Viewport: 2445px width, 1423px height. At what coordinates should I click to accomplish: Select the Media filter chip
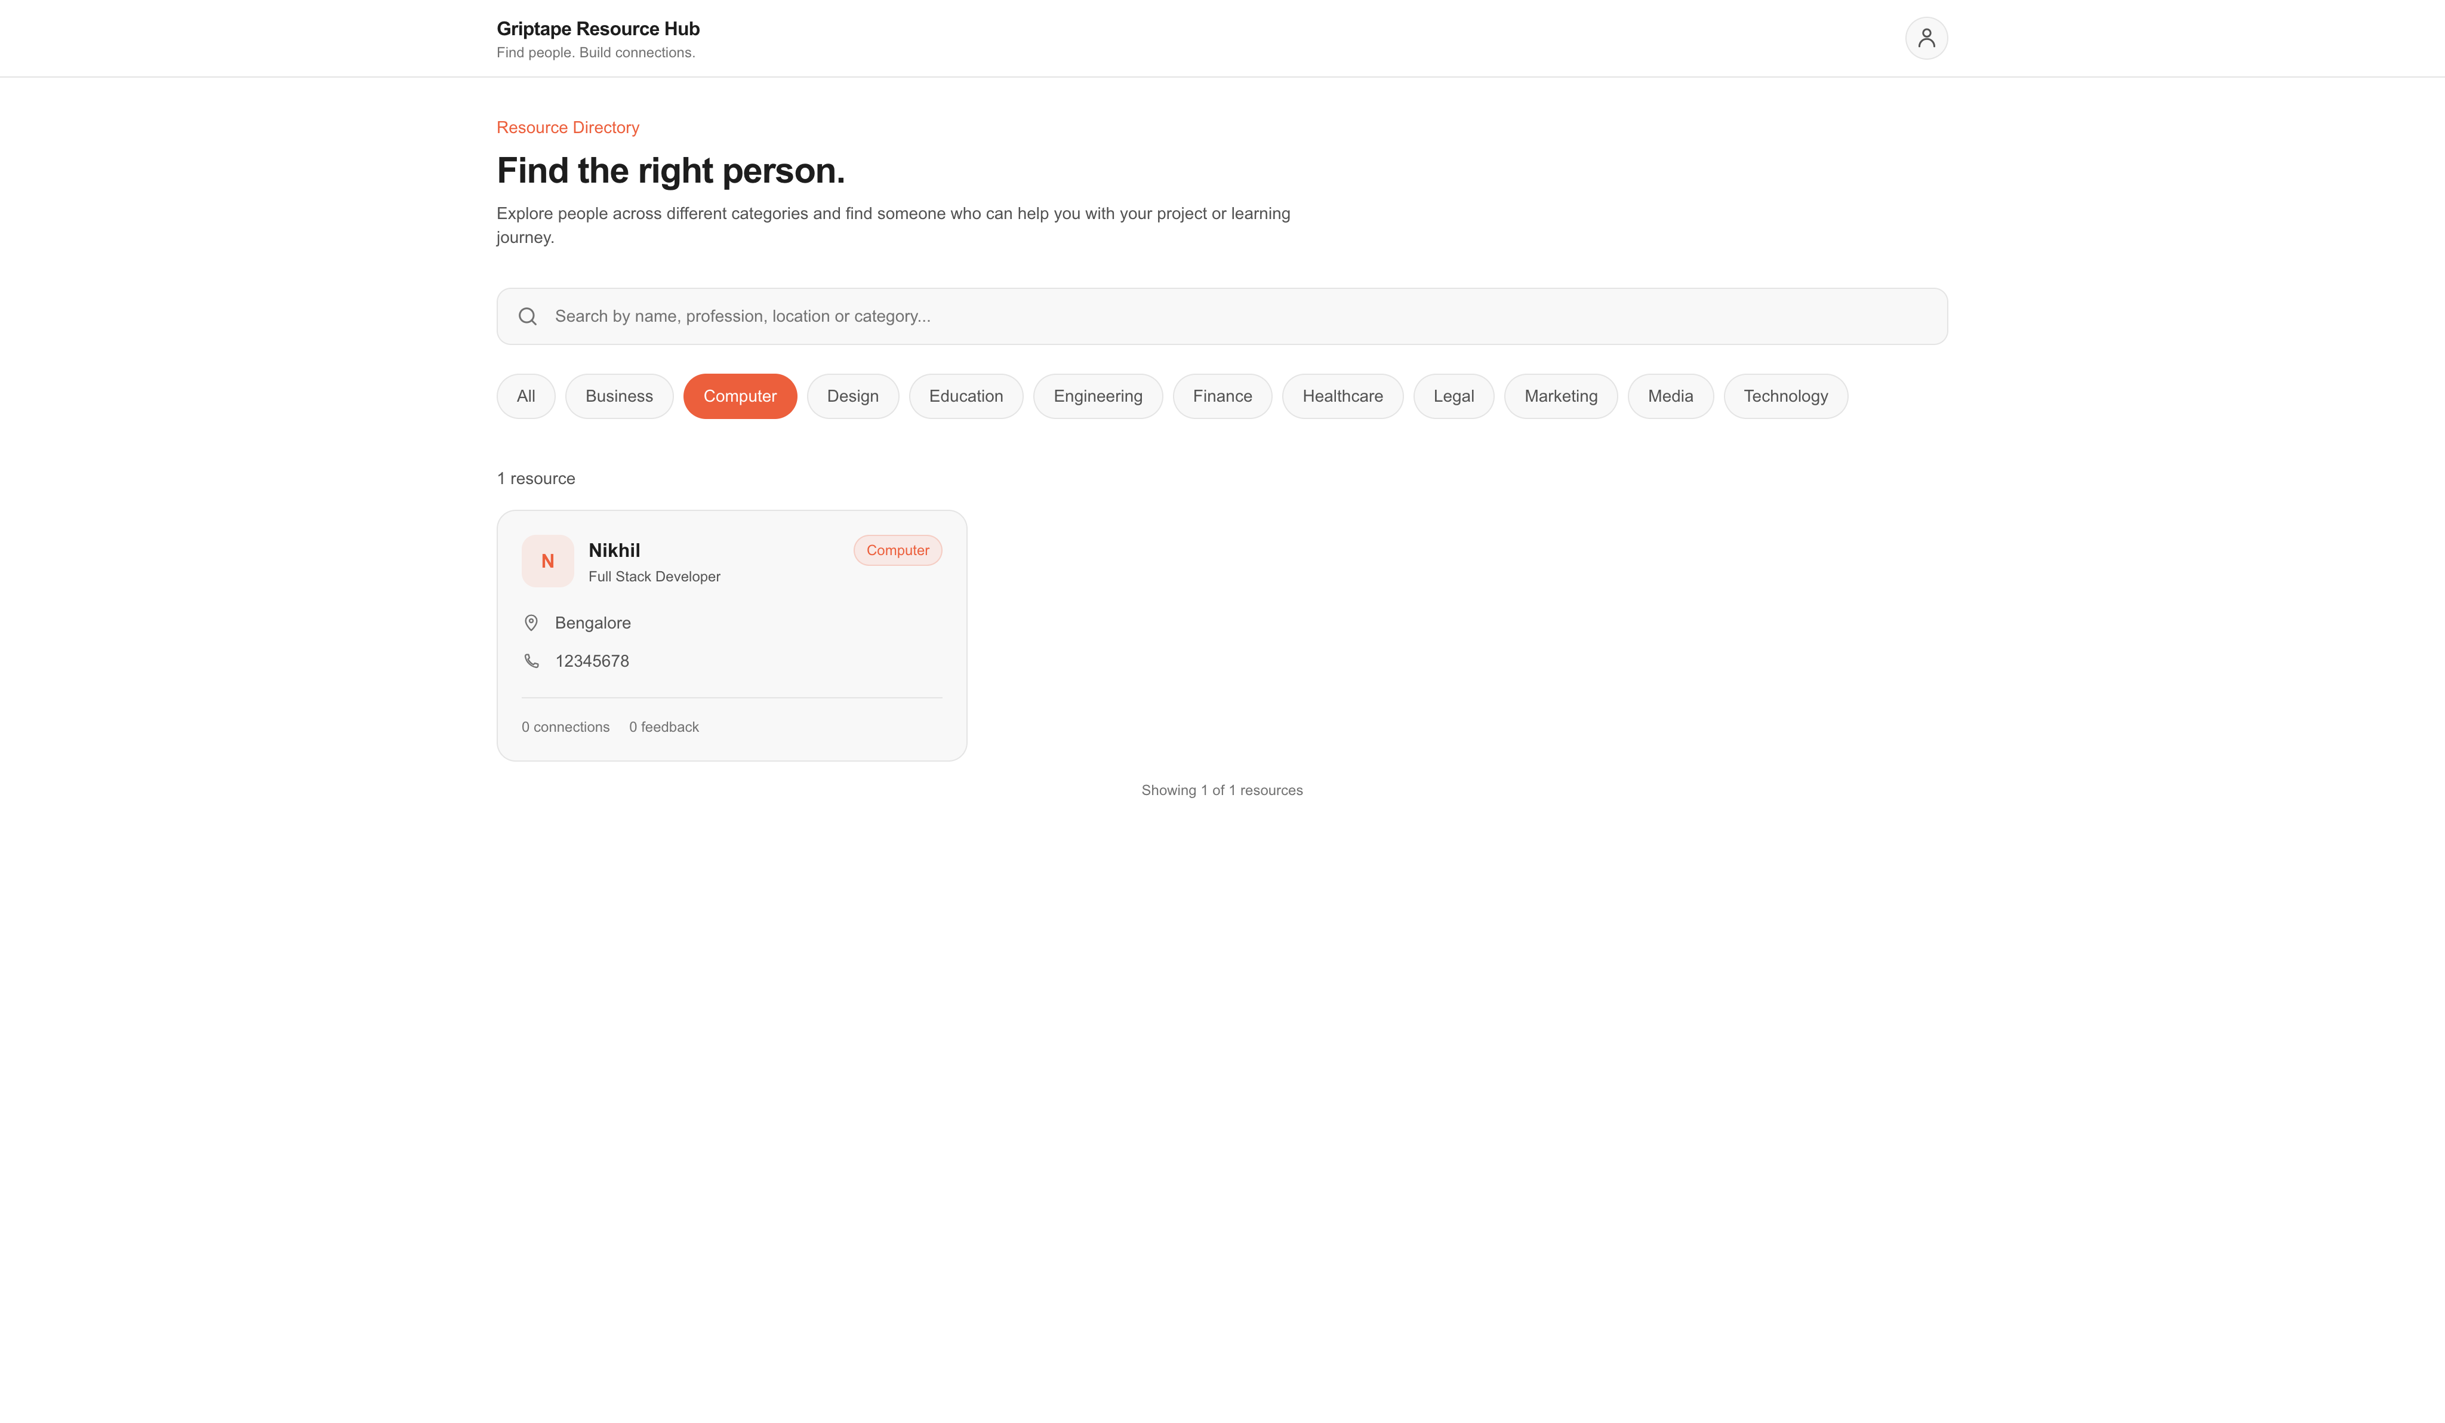click(1671, 396)
